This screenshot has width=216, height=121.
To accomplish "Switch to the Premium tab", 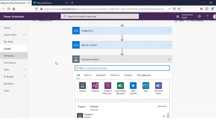I will (115, 75).
